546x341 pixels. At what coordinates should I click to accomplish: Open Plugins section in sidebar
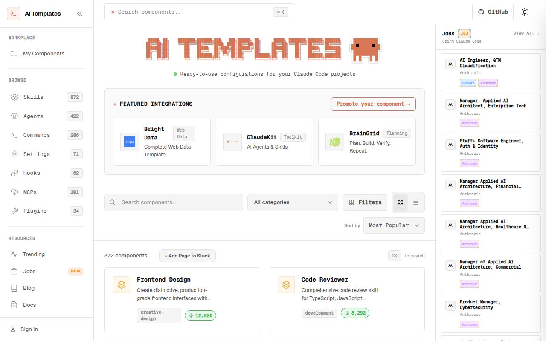click(x=47, y=211)
